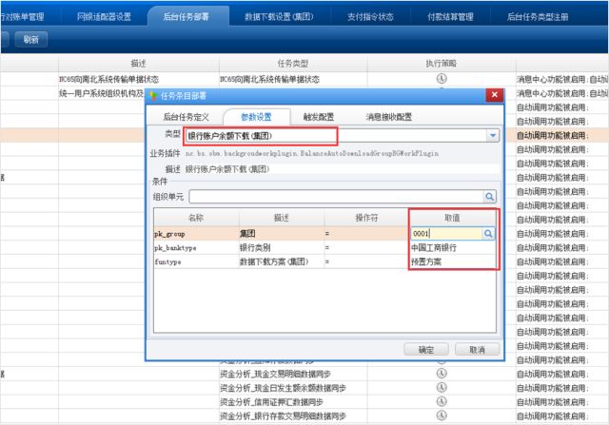This screenshot has height=425, width=609.
Task: Open 付款结算管理 tab
Action: click(450, 17)
